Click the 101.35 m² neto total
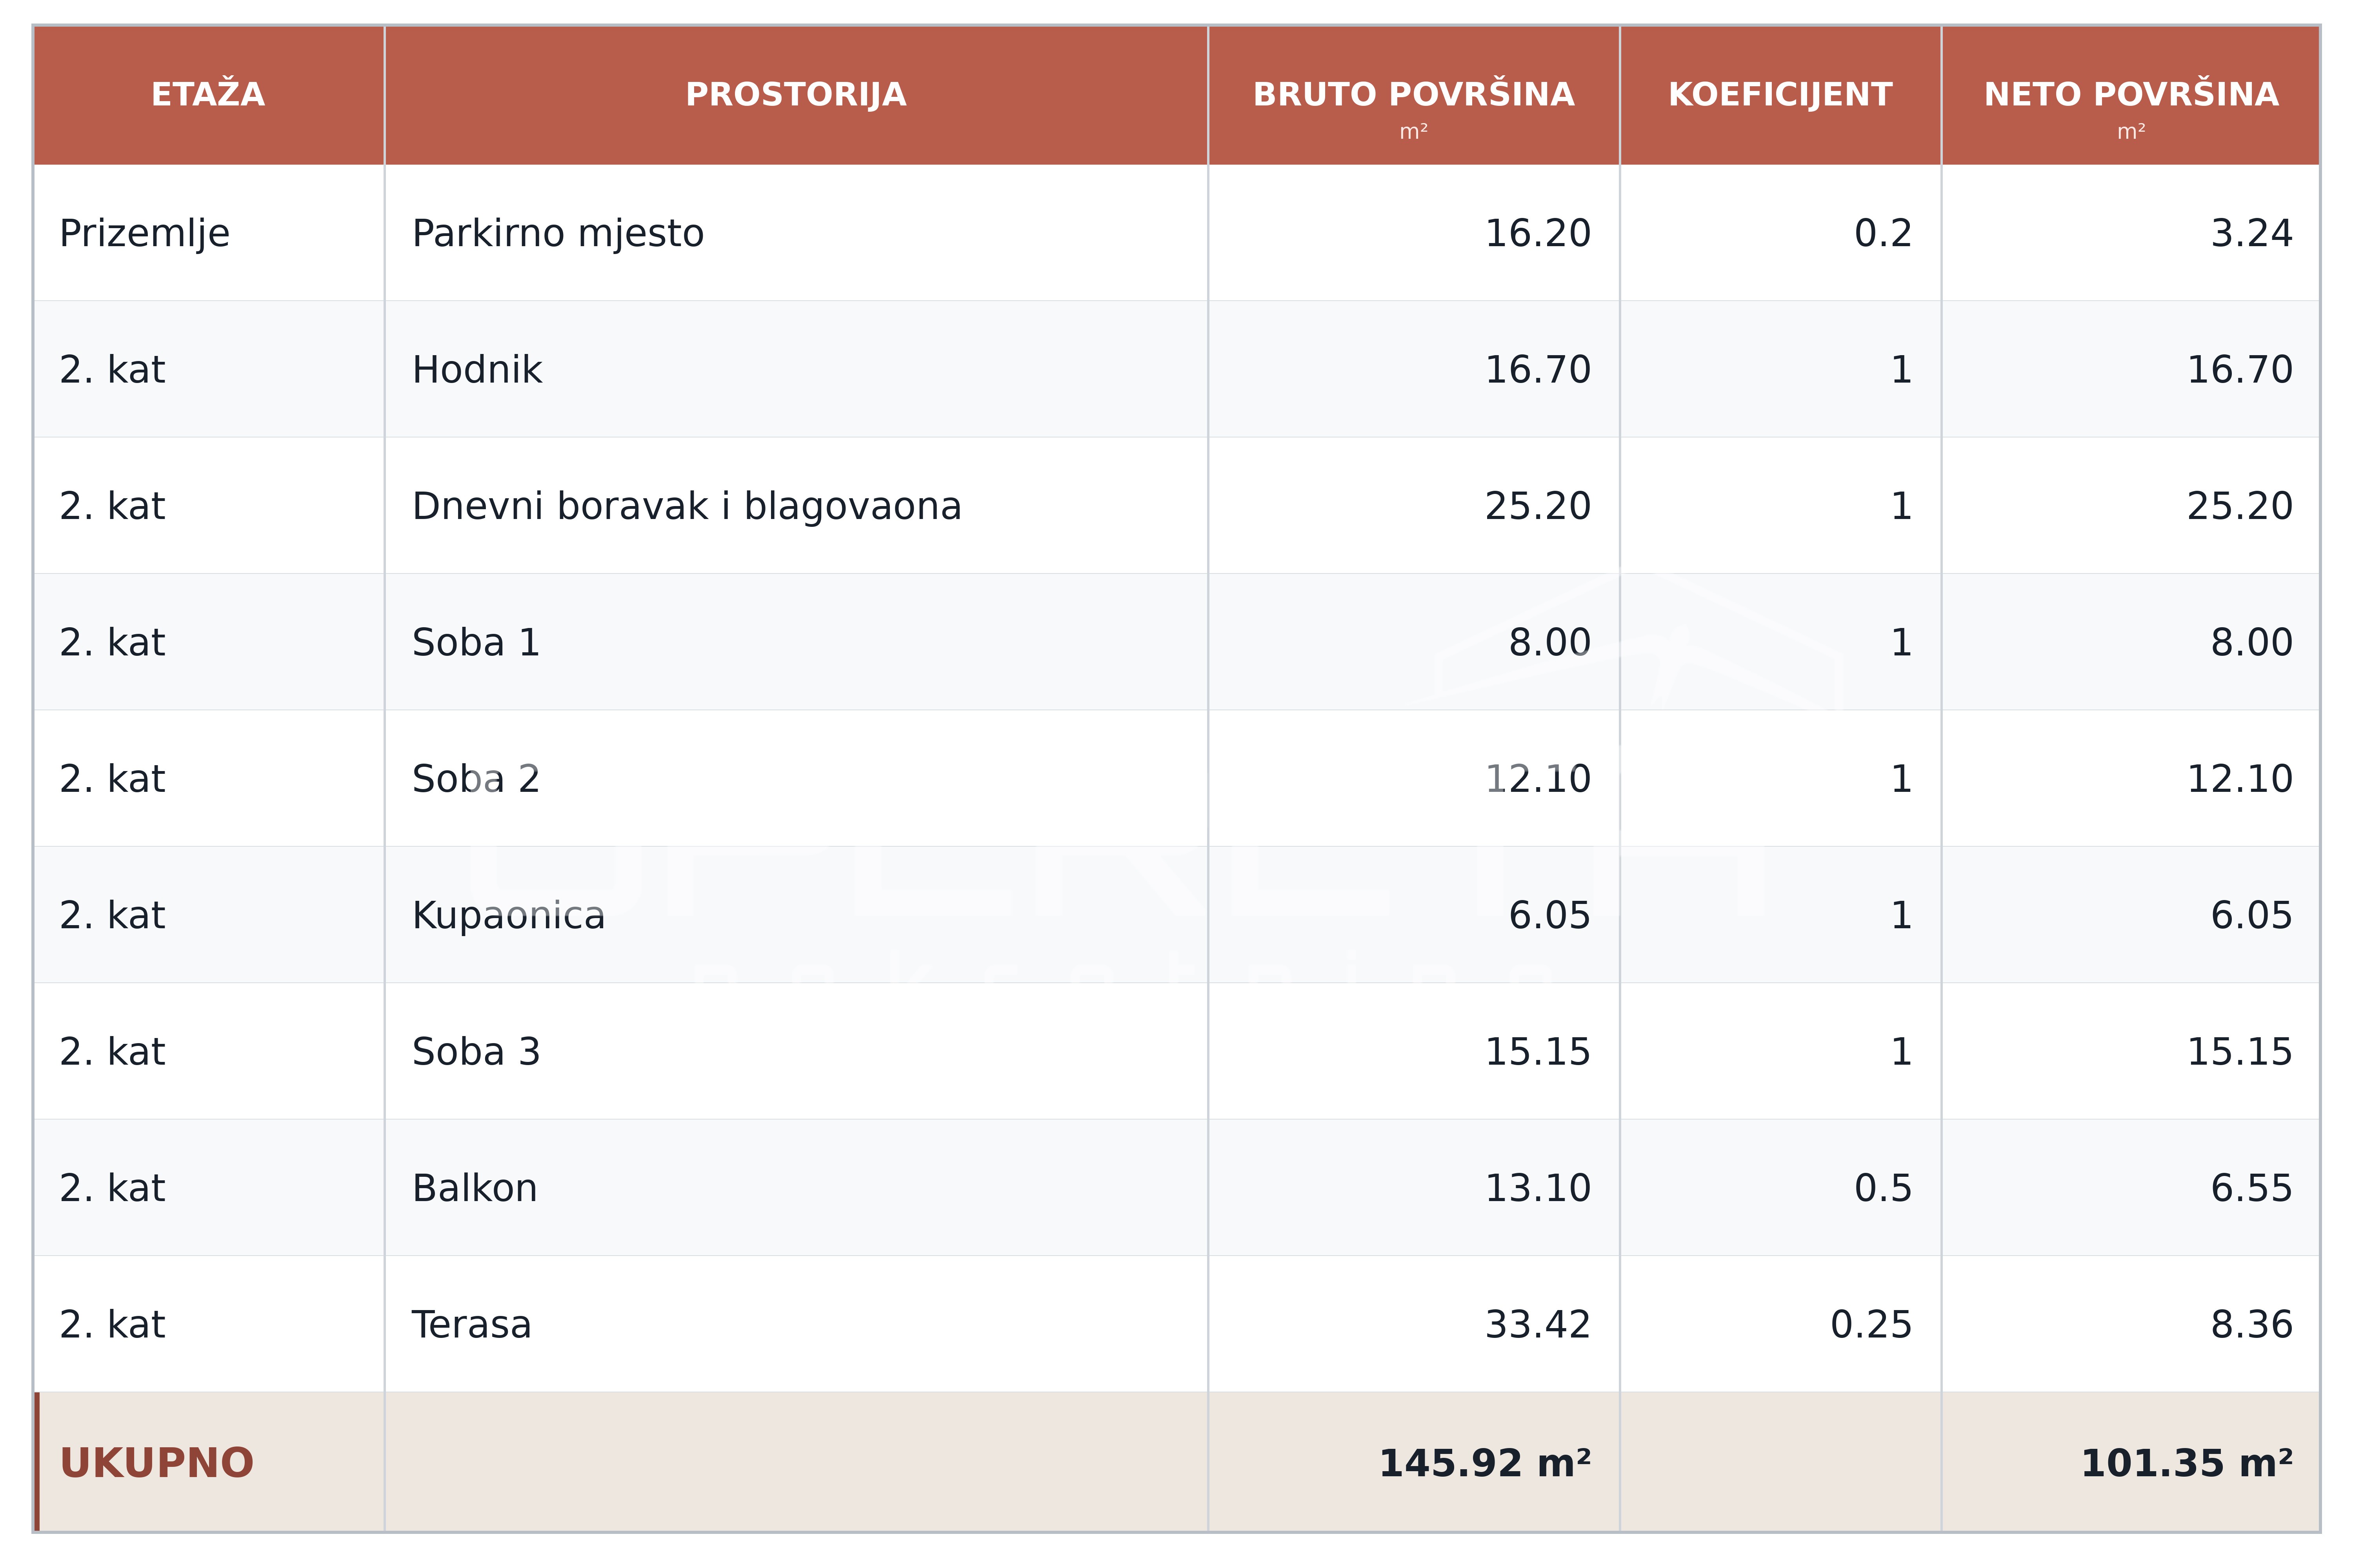The image size is (2353, 1568). [x=2187, y=1463]
